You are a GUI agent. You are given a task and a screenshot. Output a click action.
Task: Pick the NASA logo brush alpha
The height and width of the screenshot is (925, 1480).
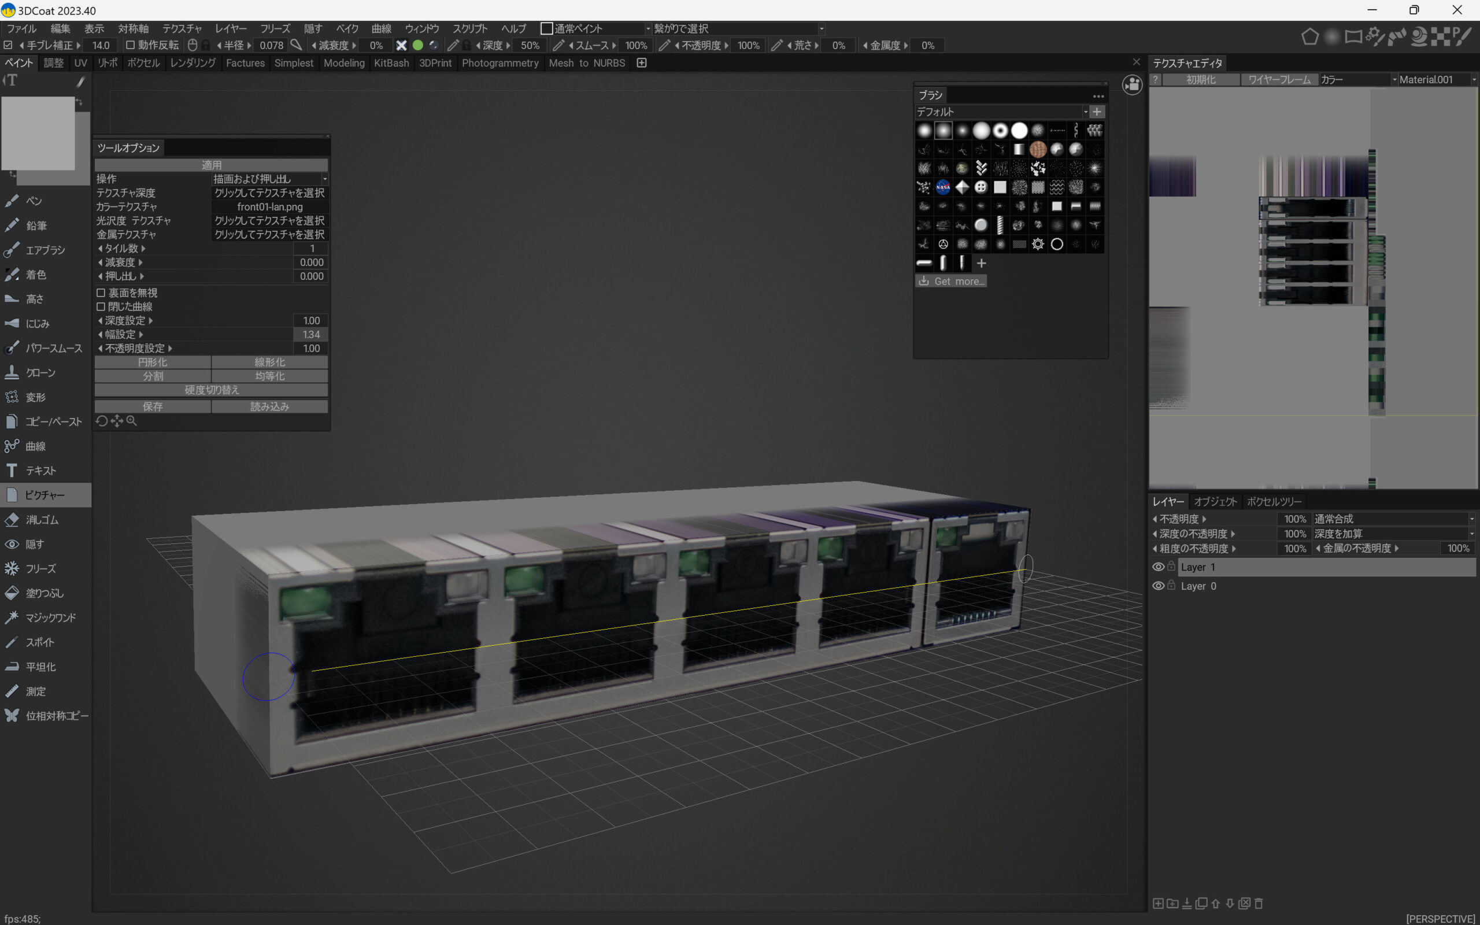(942, 187)
